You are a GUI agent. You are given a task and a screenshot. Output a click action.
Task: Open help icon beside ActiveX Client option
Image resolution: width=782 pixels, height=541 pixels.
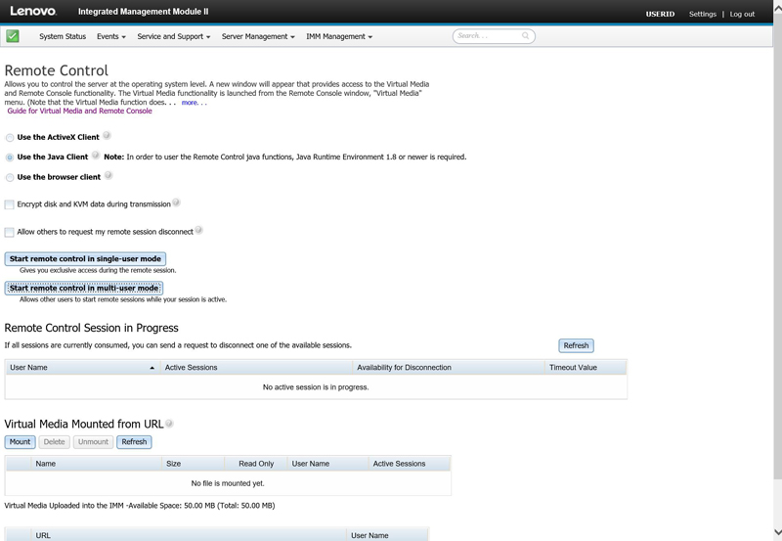point(108,136)
